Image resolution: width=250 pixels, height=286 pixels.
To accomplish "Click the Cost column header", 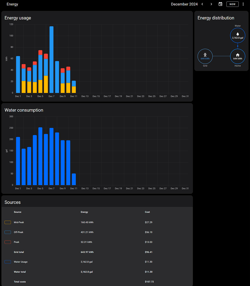I will pos(147,212).
